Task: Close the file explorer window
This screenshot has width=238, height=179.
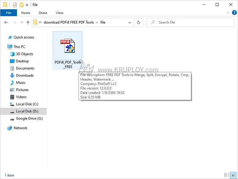Action: [231, 4]
